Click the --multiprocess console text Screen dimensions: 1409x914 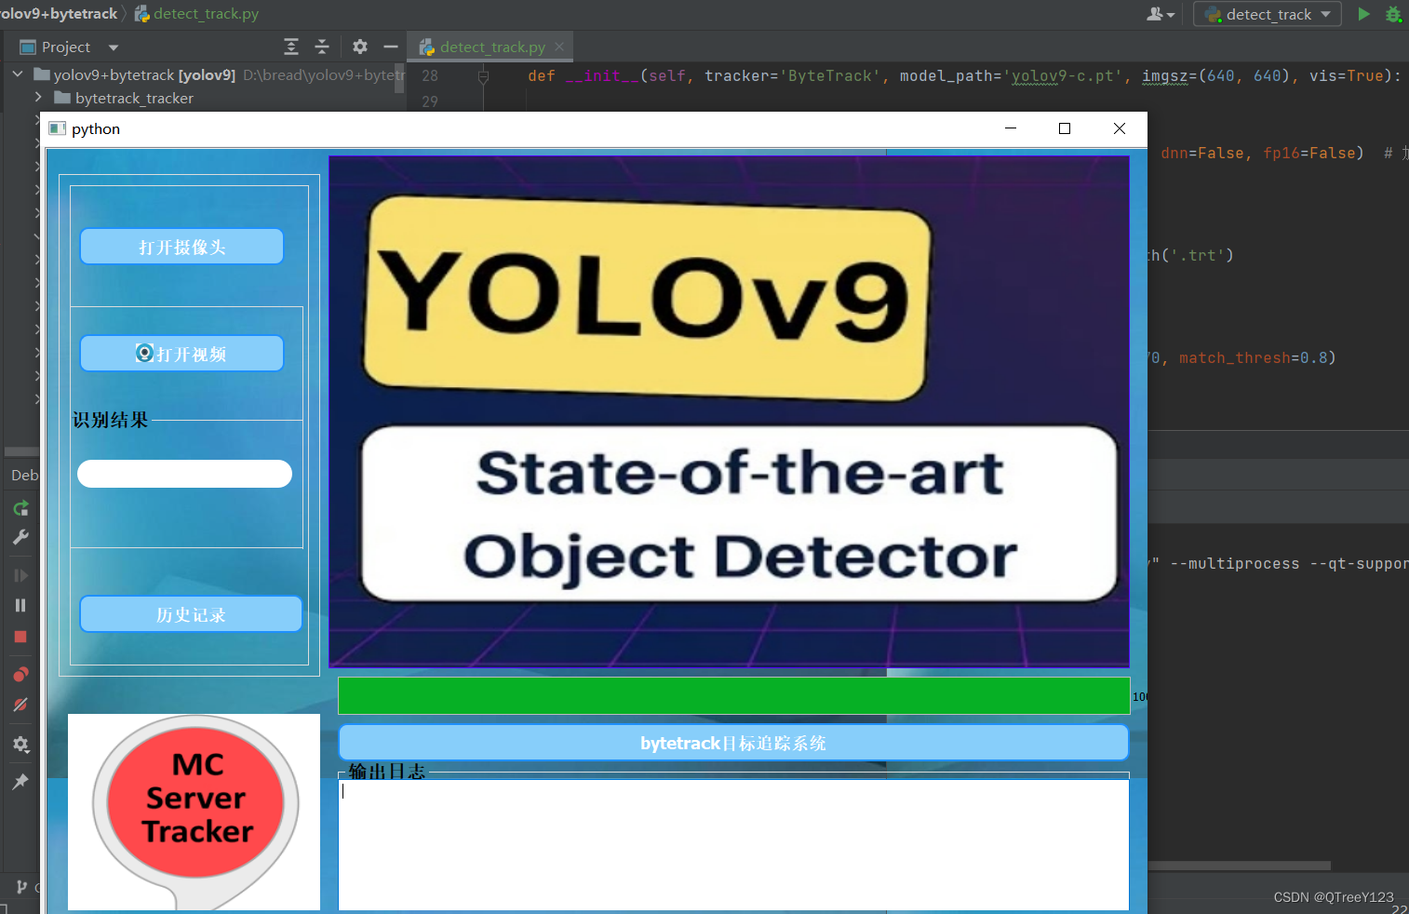pos(1234,564)
